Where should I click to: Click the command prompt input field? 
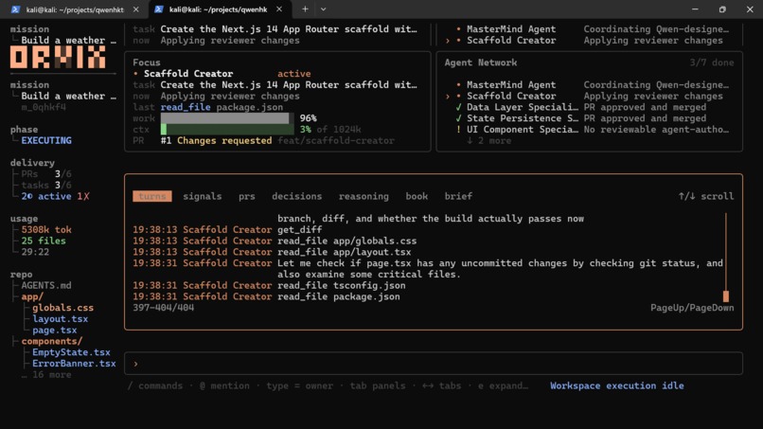tap(433, 364)
